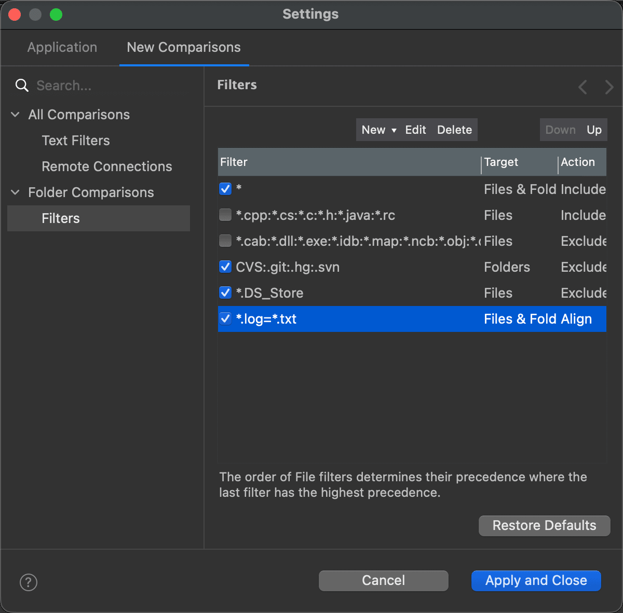Click the search magnifier icon
Image resolution: width=623 pixels, height=613 pixels.
pos(22,86)
